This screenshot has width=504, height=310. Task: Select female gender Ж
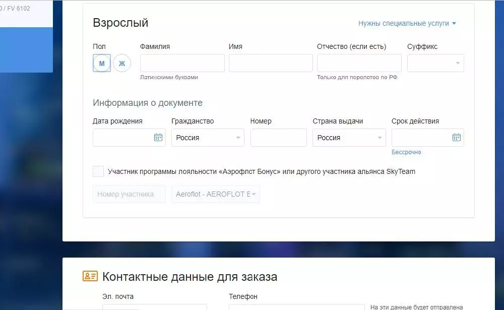tap(121, 63)
